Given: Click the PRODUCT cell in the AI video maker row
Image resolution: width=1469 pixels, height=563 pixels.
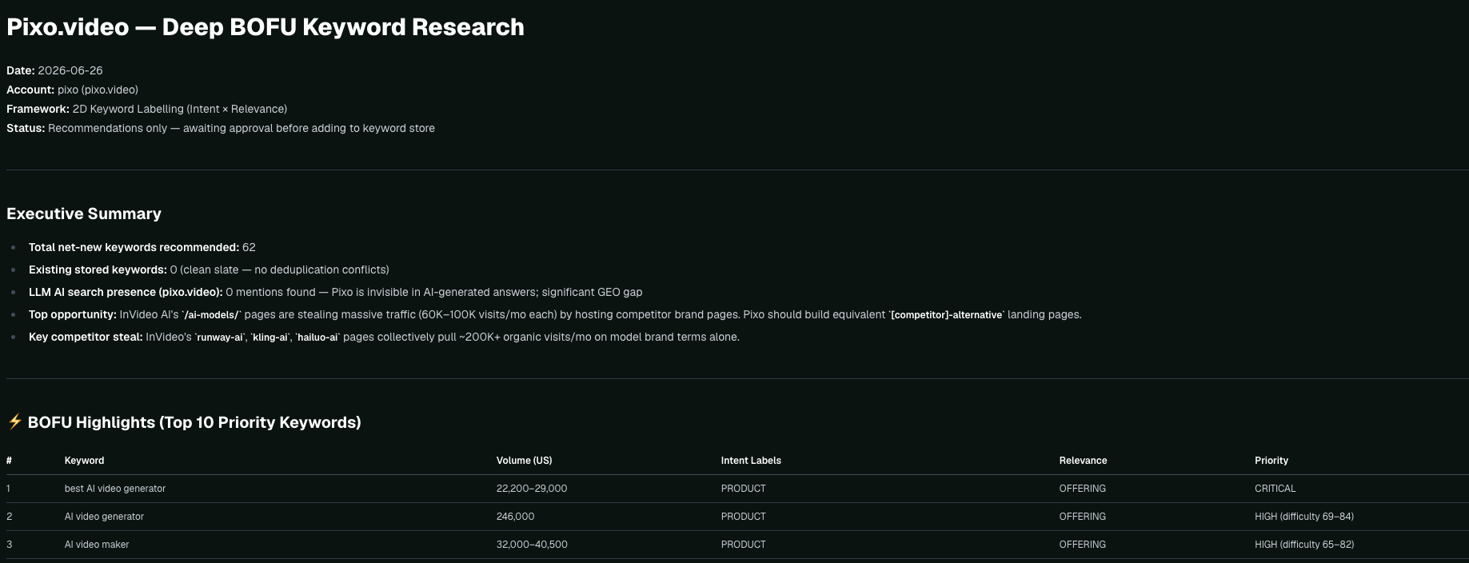Looking at the screenshot, I should pos(744,545).
